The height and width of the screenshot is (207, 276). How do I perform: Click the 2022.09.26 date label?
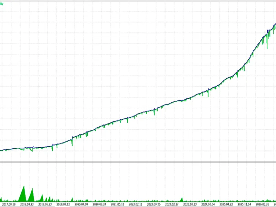click(154, 204)
